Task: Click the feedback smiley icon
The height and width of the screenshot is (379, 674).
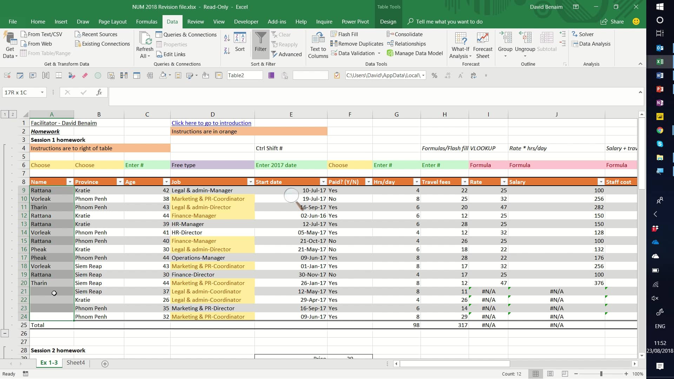Action: point(636,21)
